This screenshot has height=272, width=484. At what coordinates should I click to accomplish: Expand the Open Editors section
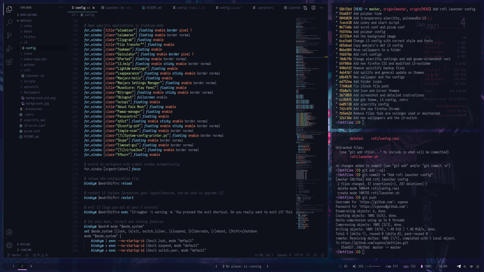coord(28,15)
